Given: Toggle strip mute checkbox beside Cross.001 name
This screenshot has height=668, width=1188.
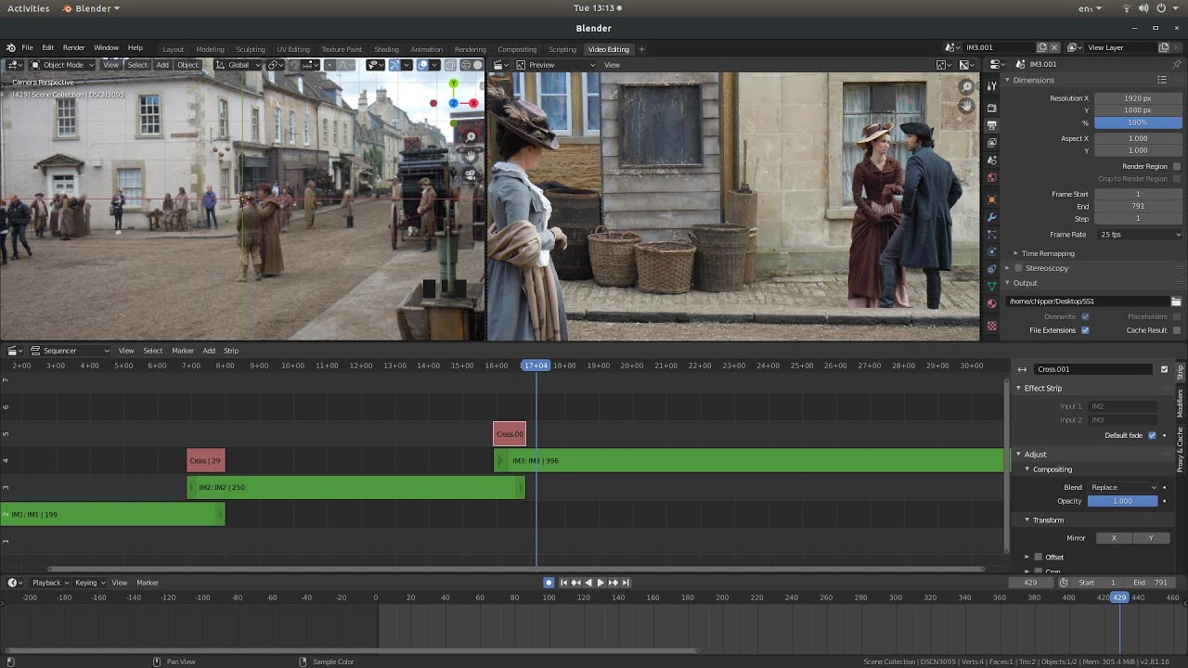Looking at the screenshot, I should (x=1165, y=369).
